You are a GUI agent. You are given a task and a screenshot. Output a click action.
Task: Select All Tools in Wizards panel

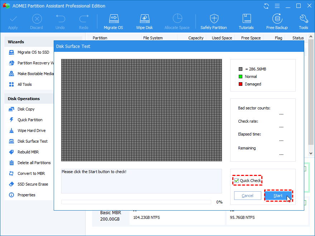click(x=25, y=84)
